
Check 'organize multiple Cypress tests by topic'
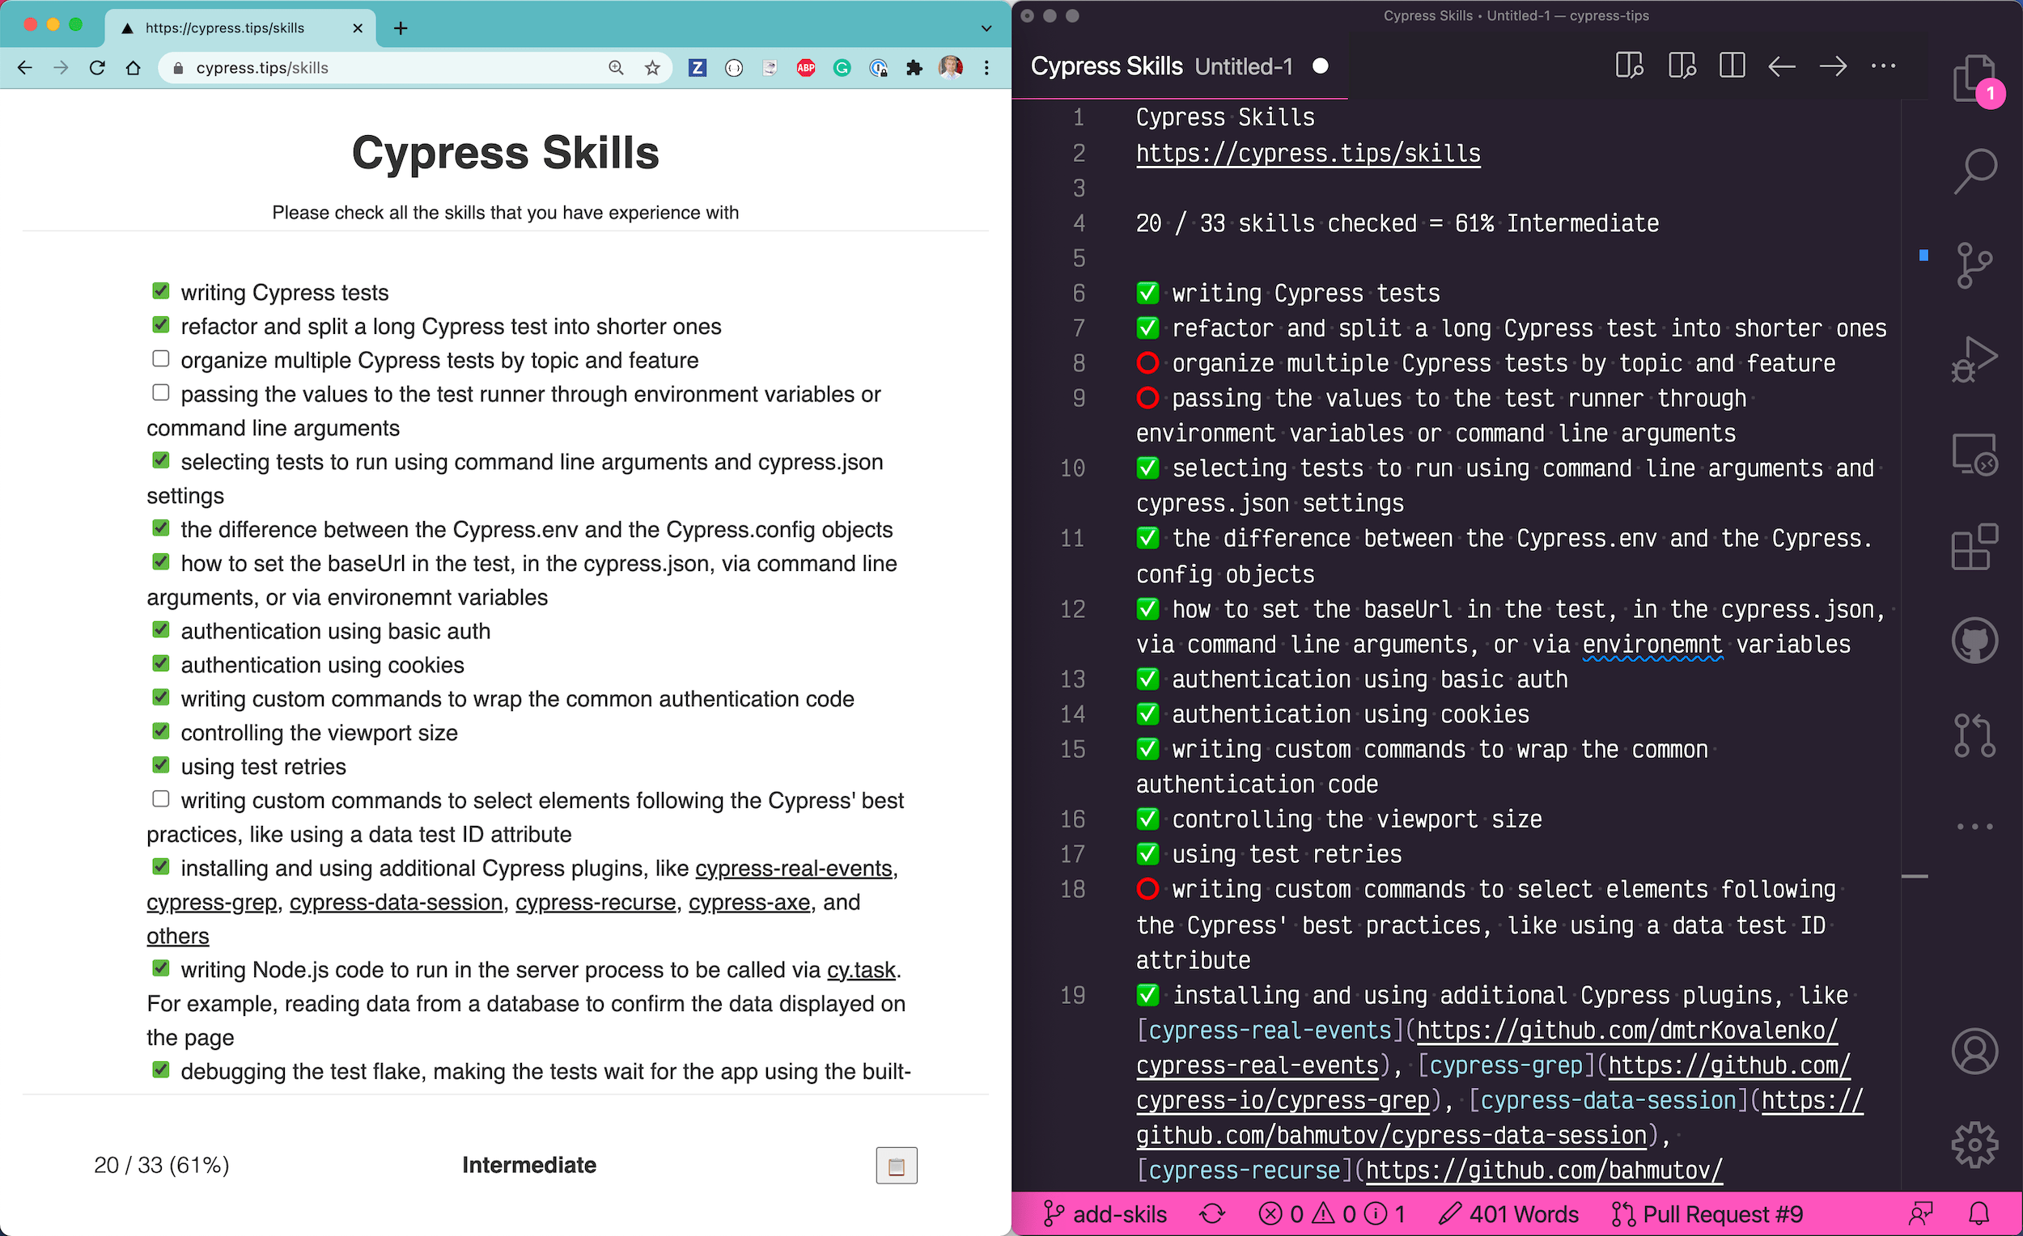pos(161,358)
